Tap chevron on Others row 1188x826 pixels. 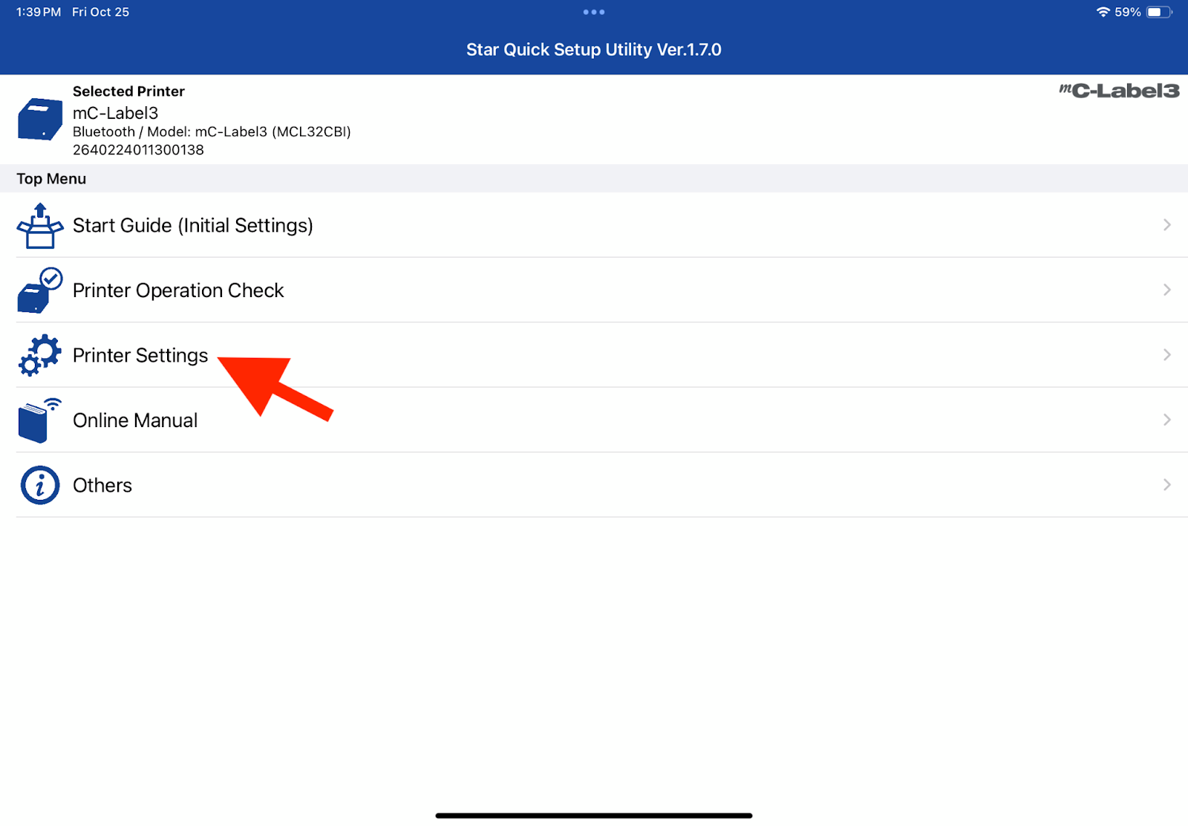point(1167,485)
